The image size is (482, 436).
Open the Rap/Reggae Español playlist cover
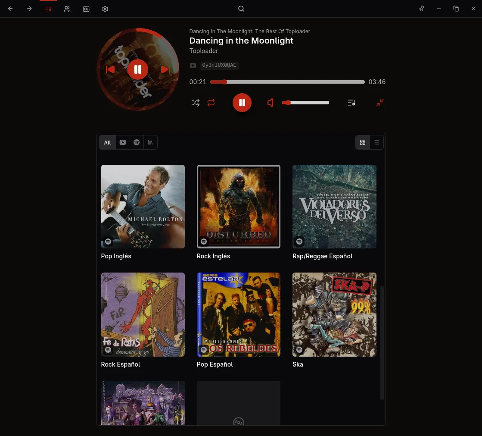click(x=334, y=207)
